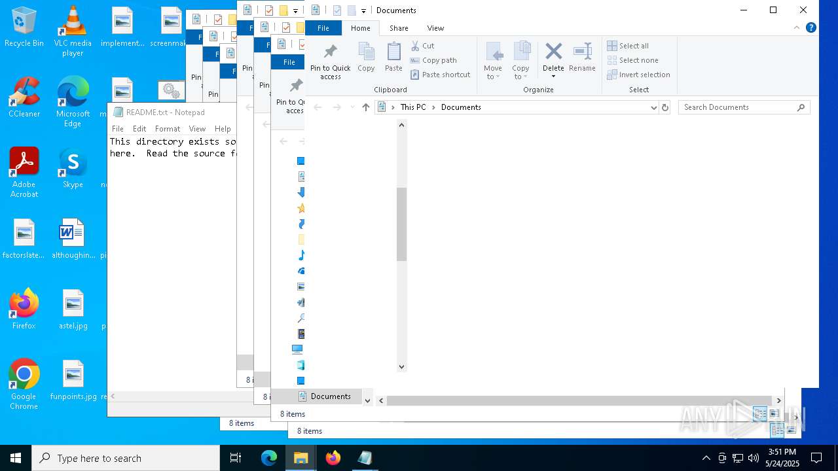This screenshot has height=471, width=838.
Task: Open the Copy to dropdown
Action: [x=520, y=73]
